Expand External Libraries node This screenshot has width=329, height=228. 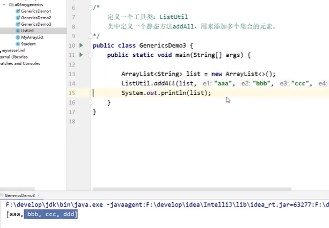[13, 57]
